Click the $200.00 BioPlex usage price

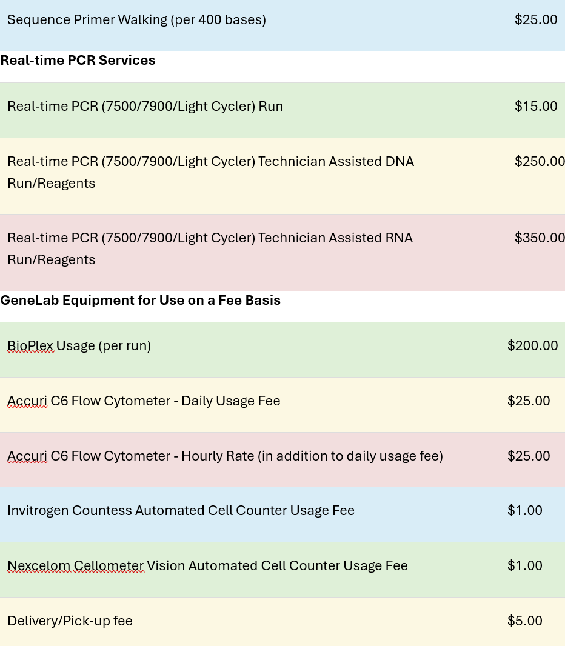(x=532, y=346)
